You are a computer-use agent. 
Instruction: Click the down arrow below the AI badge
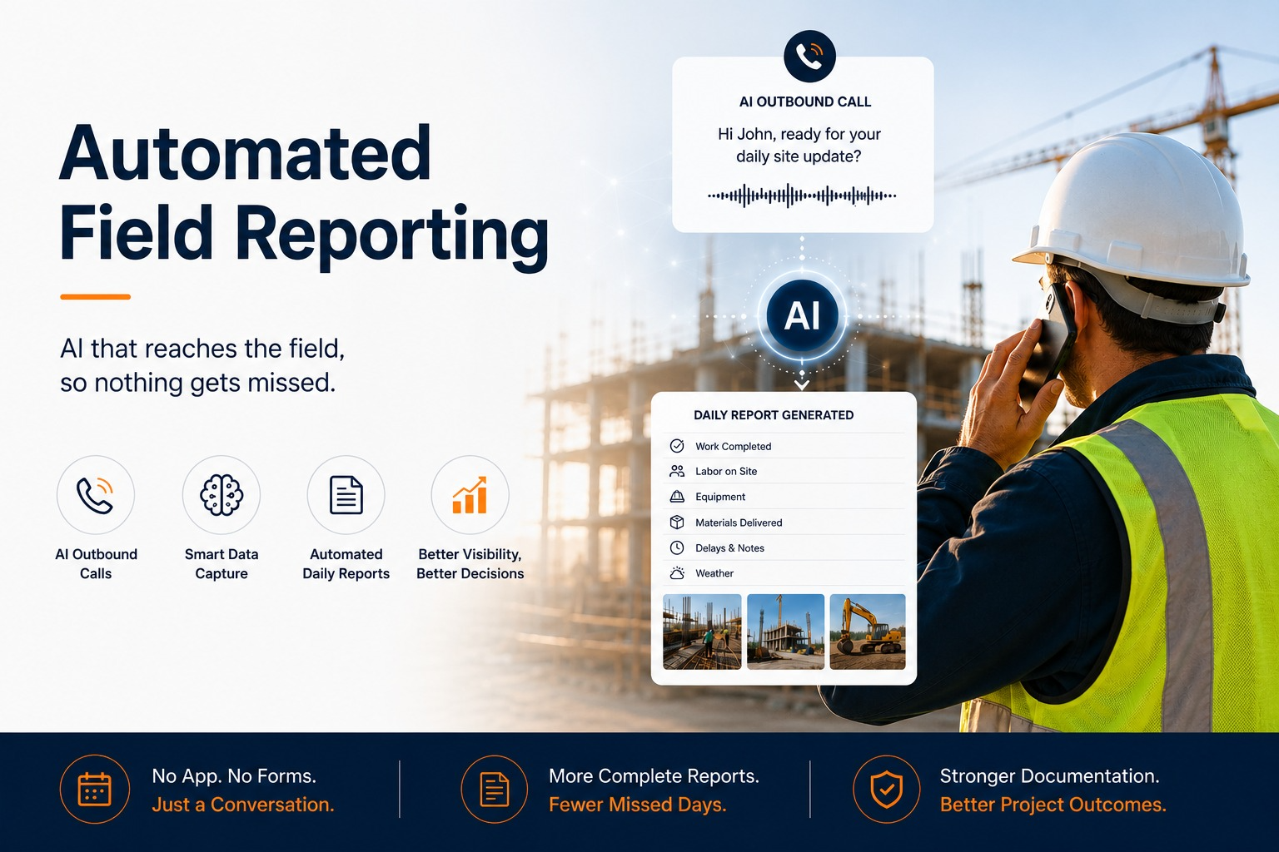[x=802, y=384]
